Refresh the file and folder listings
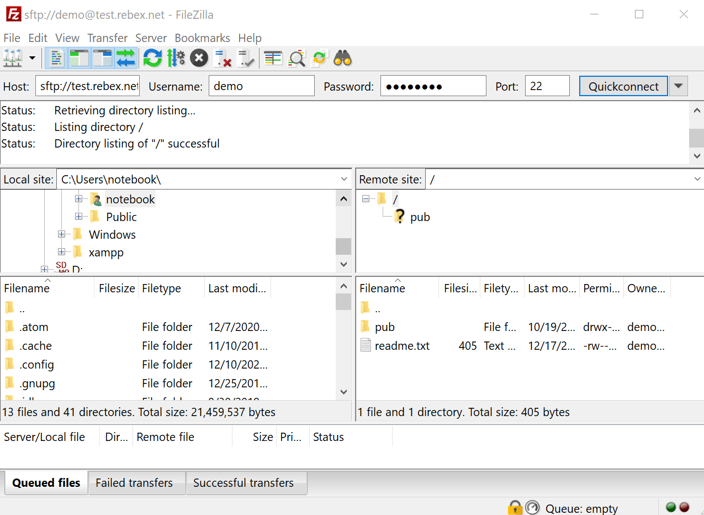This screenshot has width=704, height=515. [152, 57]
